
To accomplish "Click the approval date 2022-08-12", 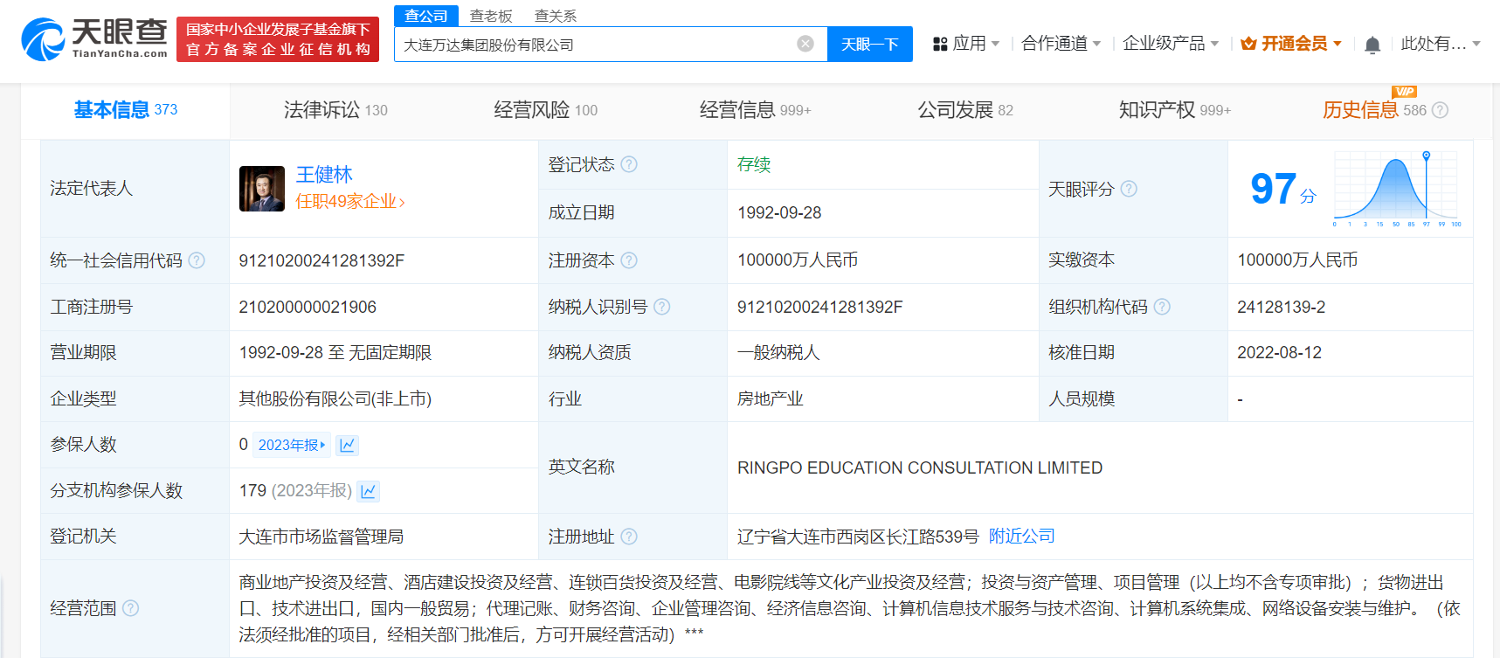I will [1279, 353].
